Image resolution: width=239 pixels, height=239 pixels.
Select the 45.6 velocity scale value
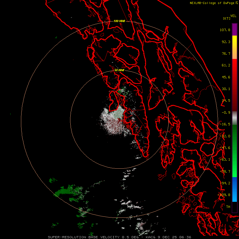pyautogui.click(x=226, y=77)
